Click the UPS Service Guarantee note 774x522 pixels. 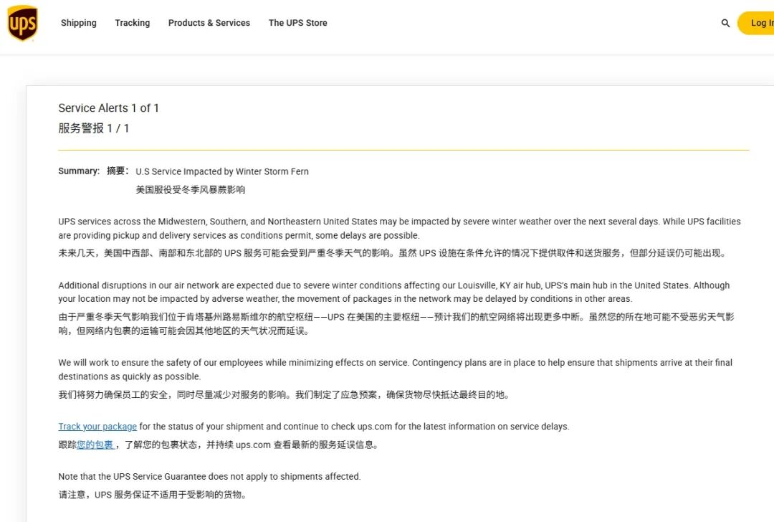tap(209, 477)
